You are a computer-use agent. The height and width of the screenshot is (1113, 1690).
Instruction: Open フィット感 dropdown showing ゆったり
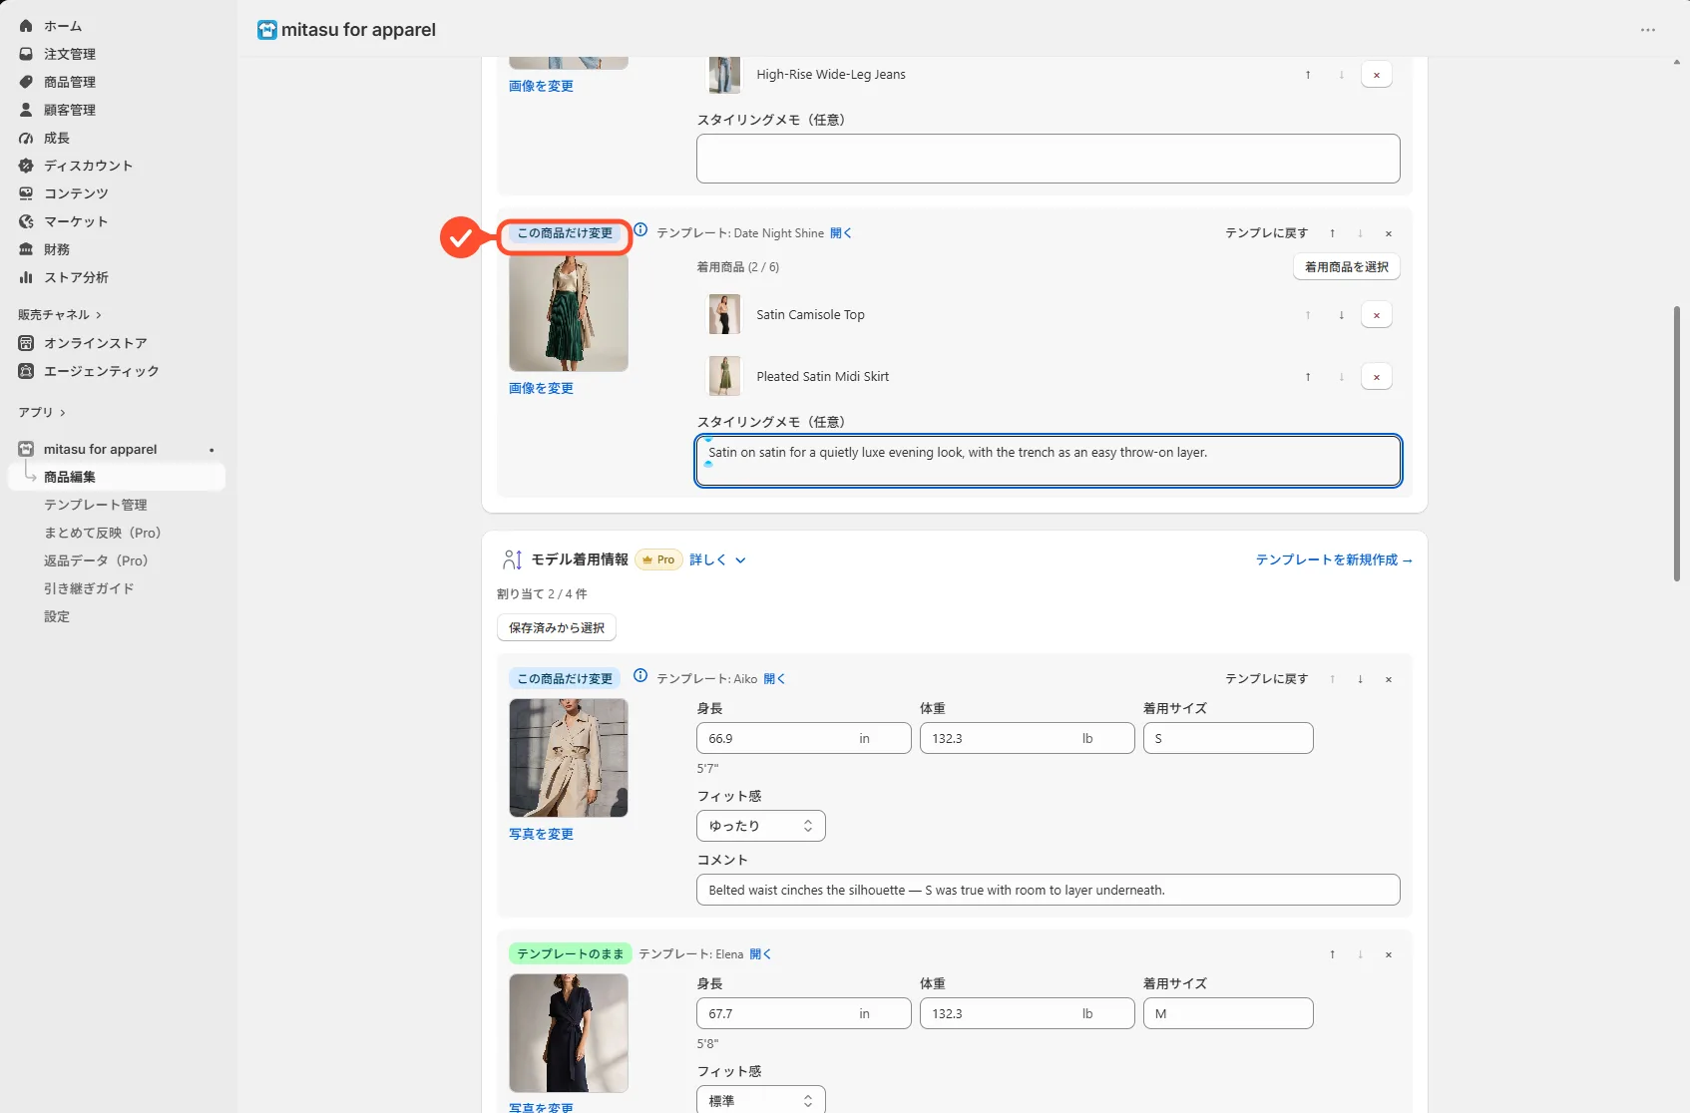click(x=760, y=826)
